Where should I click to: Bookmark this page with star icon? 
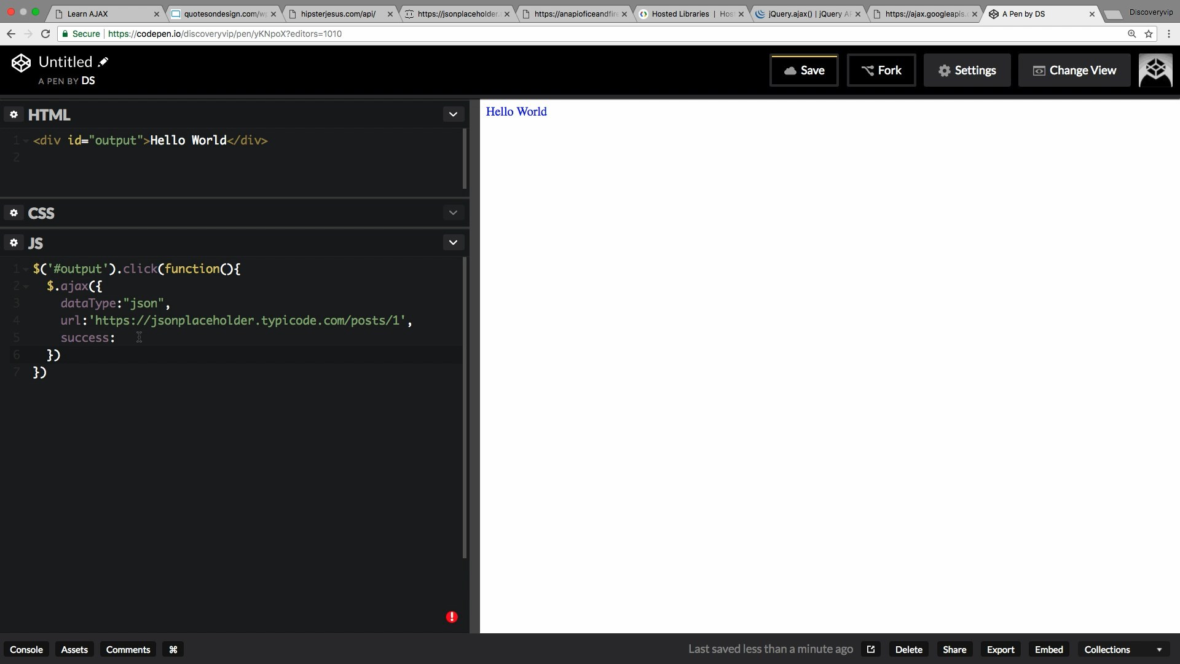click(x=1149, y=34)
